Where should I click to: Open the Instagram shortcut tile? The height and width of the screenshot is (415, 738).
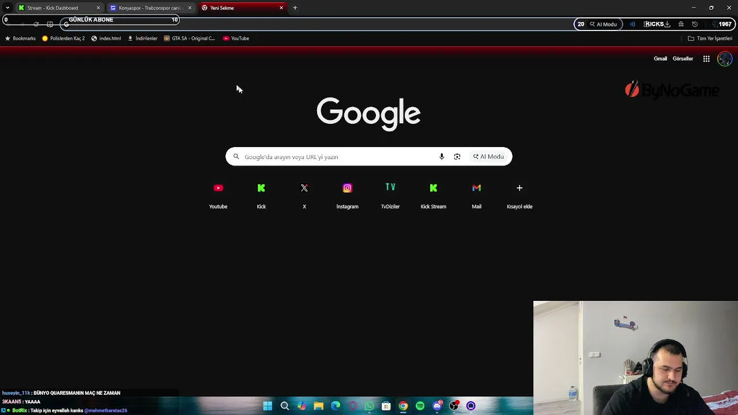347,195
